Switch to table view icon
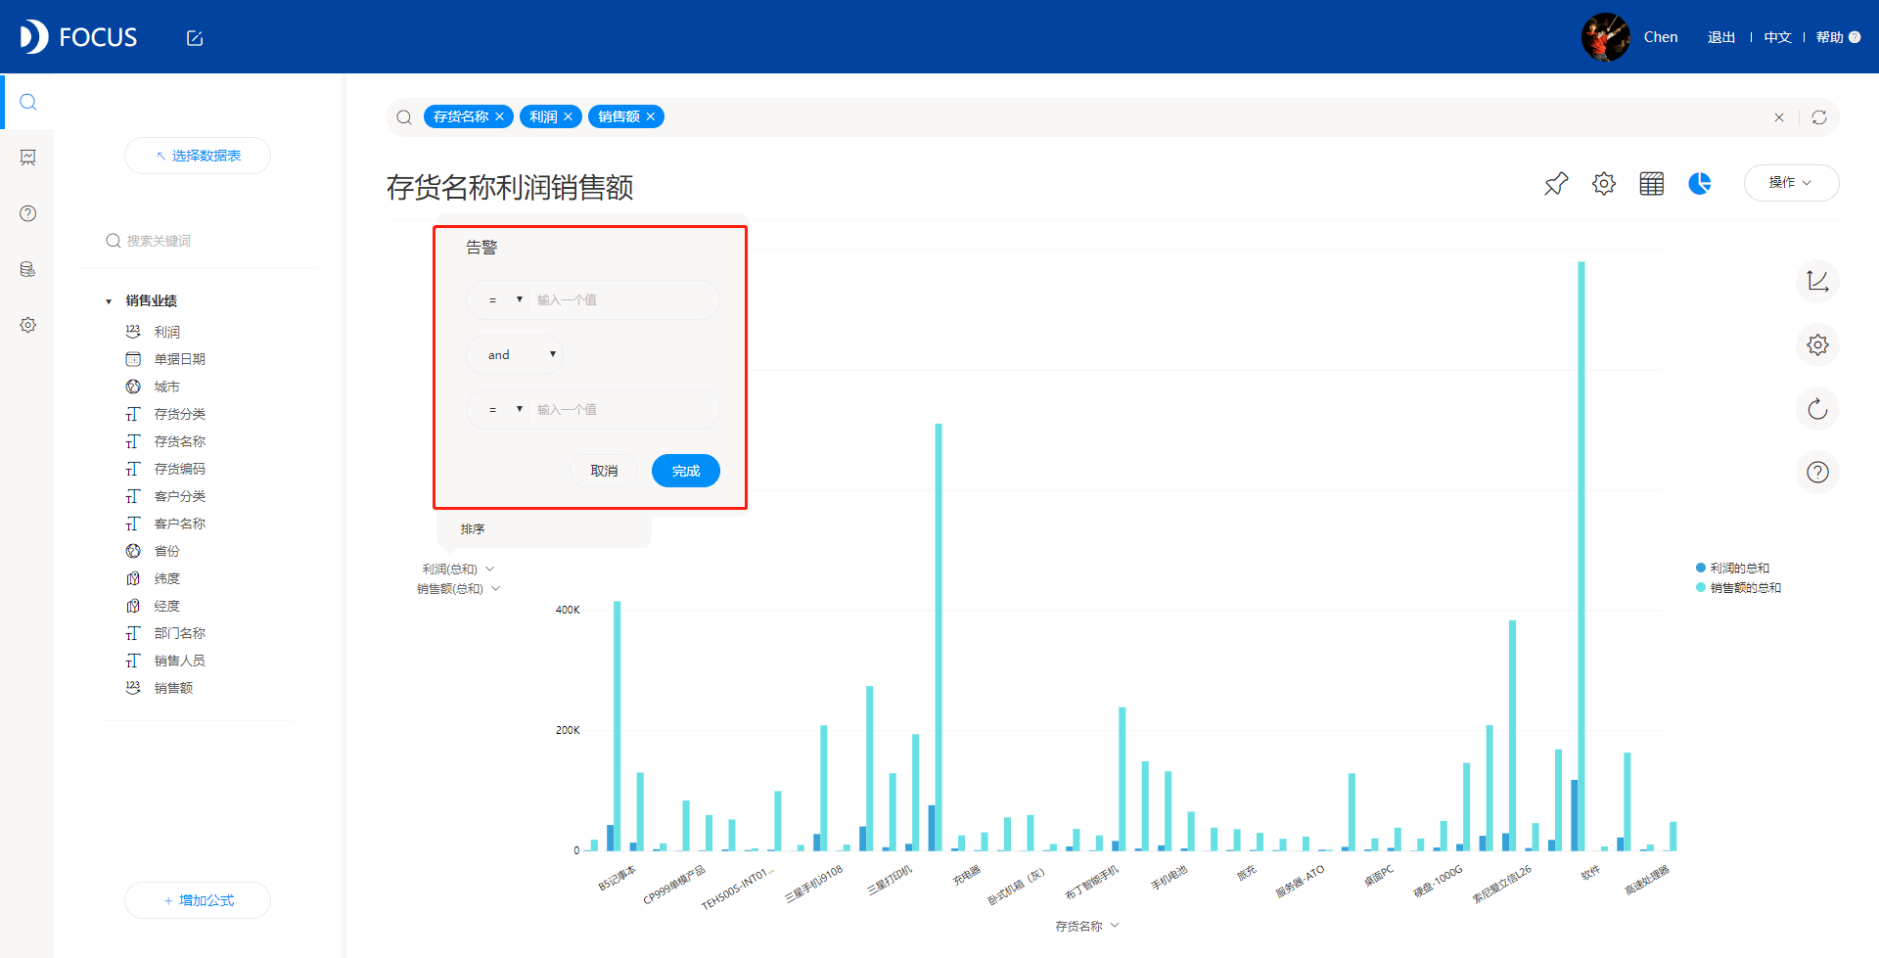Image resolution: width=1879 pixels, height=958 pixels. pyautogui.click(x=1652, y=183)
